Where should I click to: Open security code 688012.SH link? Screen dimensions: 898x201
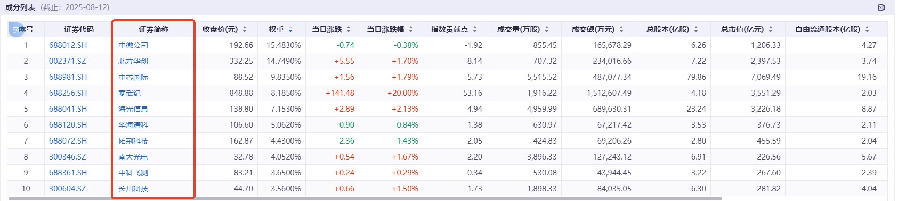tap(68, 45)
